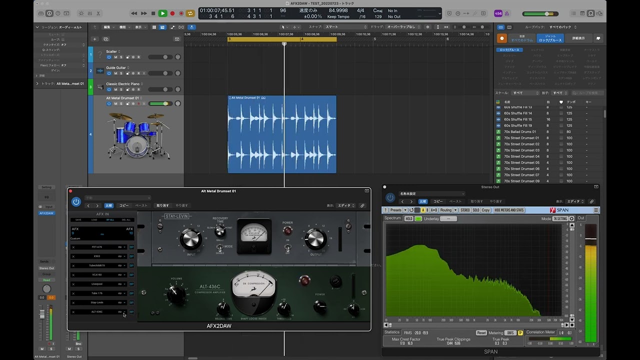Click the SPAN HOLD button
Viewport: 640px width, 360px height.
(408, 218)
